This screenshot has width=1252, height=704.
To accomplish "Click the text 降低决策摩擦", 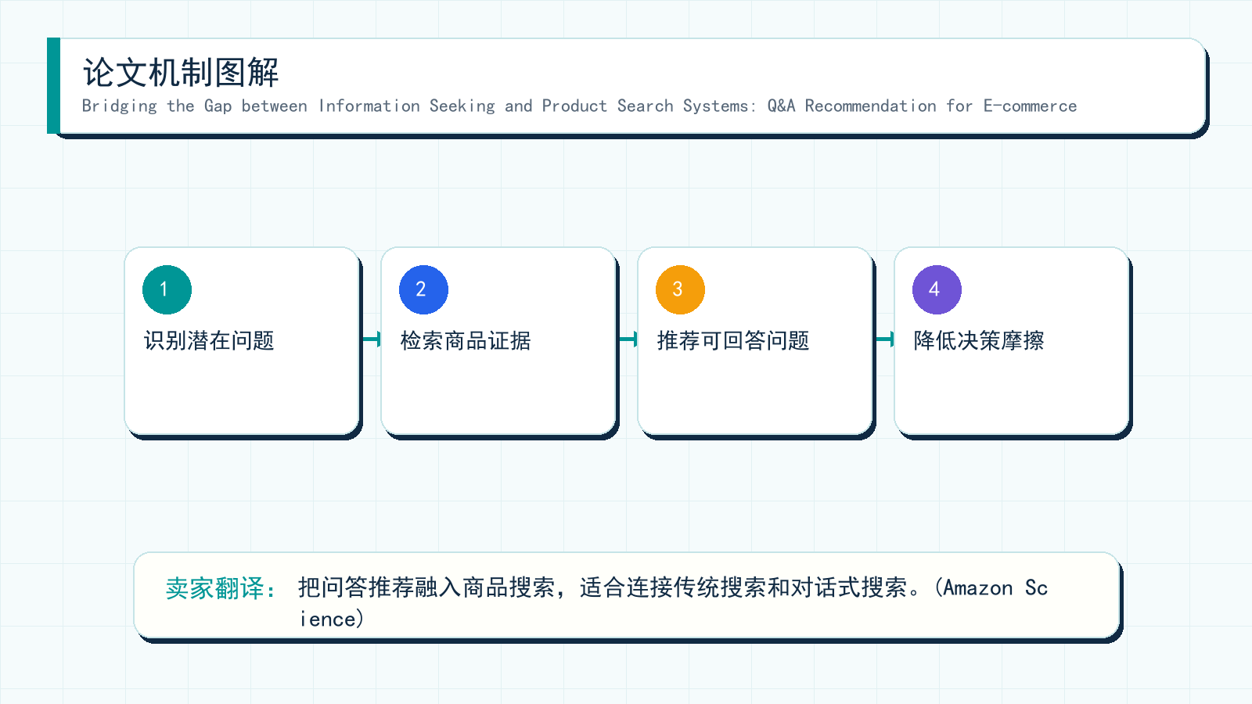I will (979, 340).
